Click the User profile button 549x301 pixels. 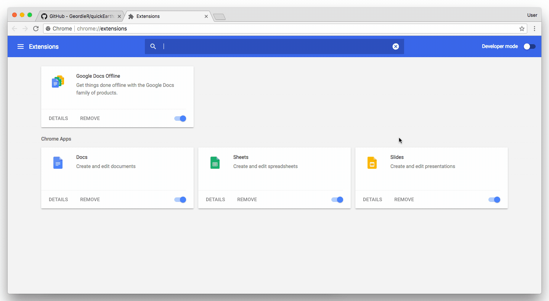[x=532, y=15]
